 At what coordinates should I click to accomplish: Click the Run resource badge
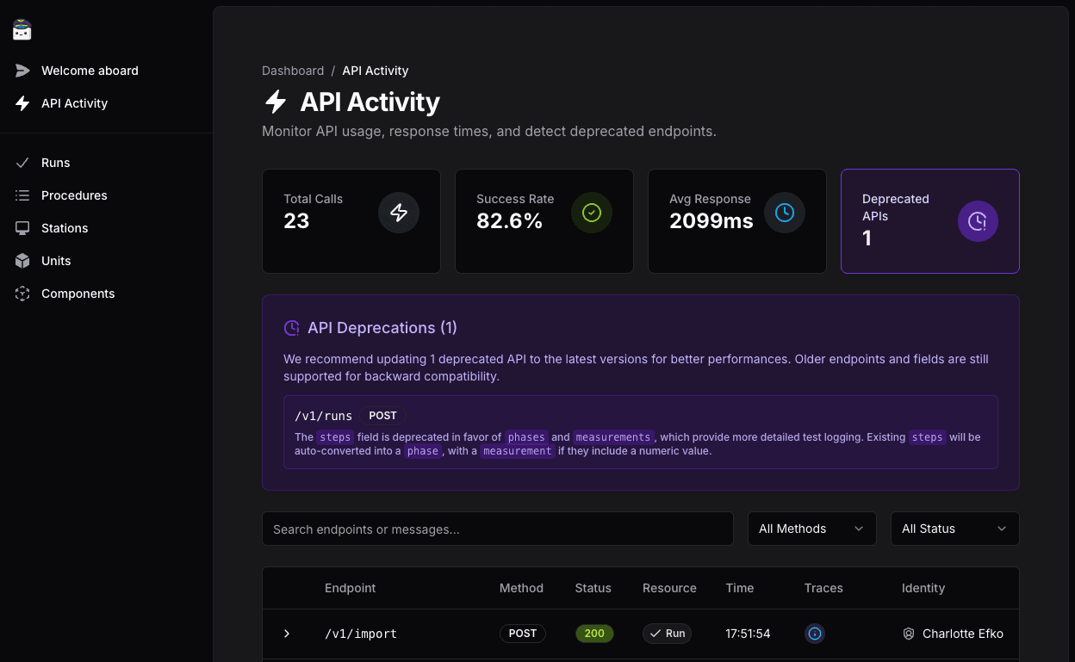[x=667, y=634]
